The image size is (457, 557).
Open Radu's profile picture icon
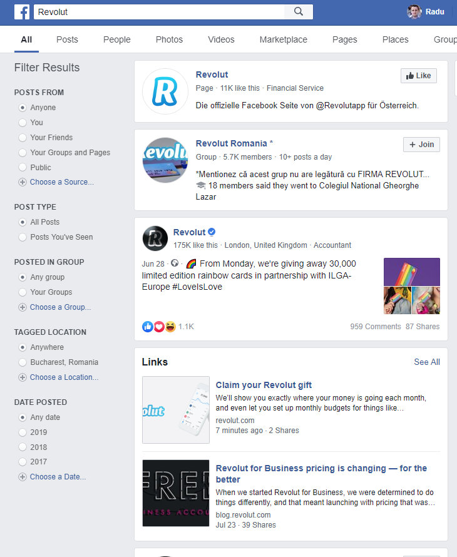[414, 12]
